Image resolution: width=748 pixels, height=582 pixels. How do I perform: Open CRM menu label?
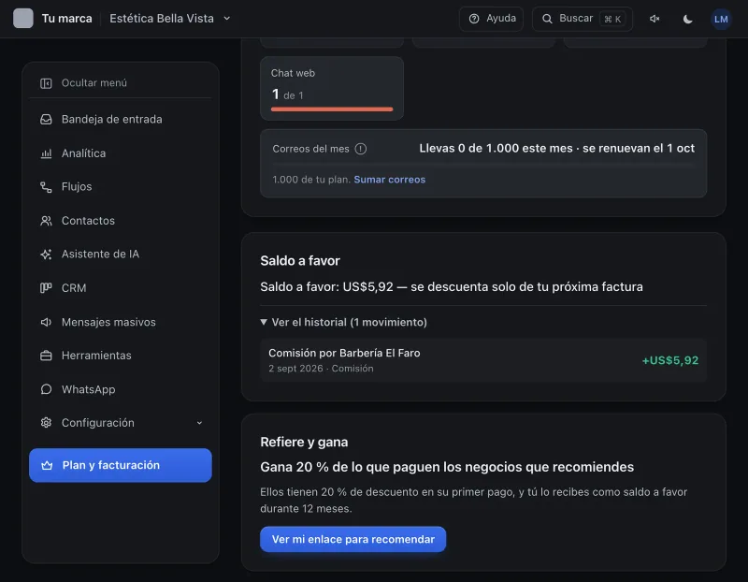pos(74,288)
